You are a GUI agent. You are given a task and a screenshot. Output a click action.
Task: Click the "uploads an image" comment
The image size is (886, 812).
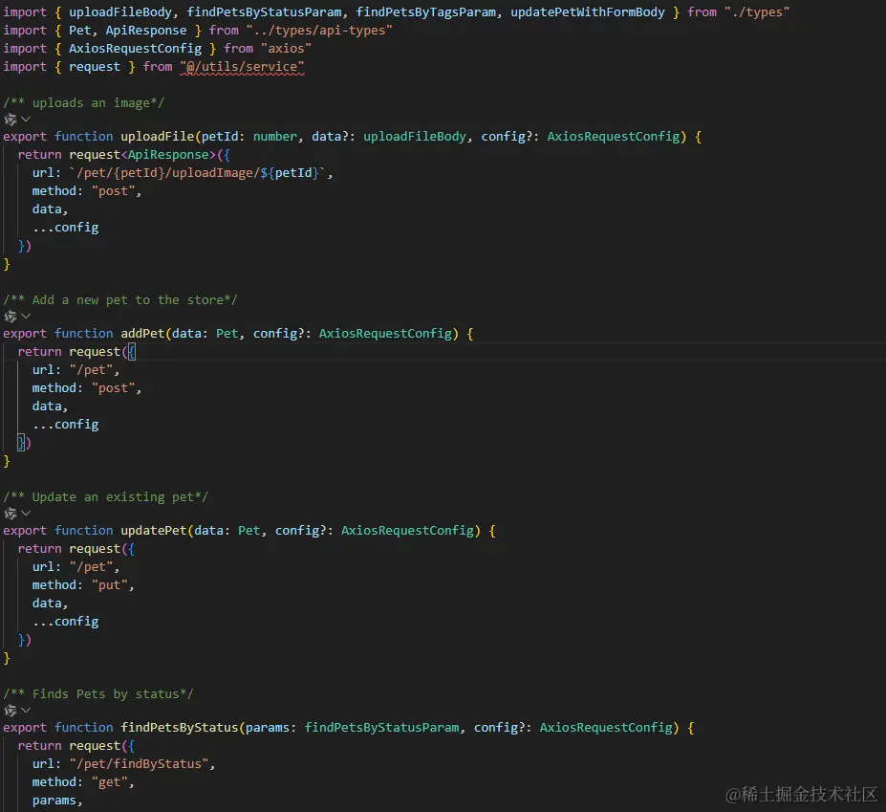pos(83,103)
